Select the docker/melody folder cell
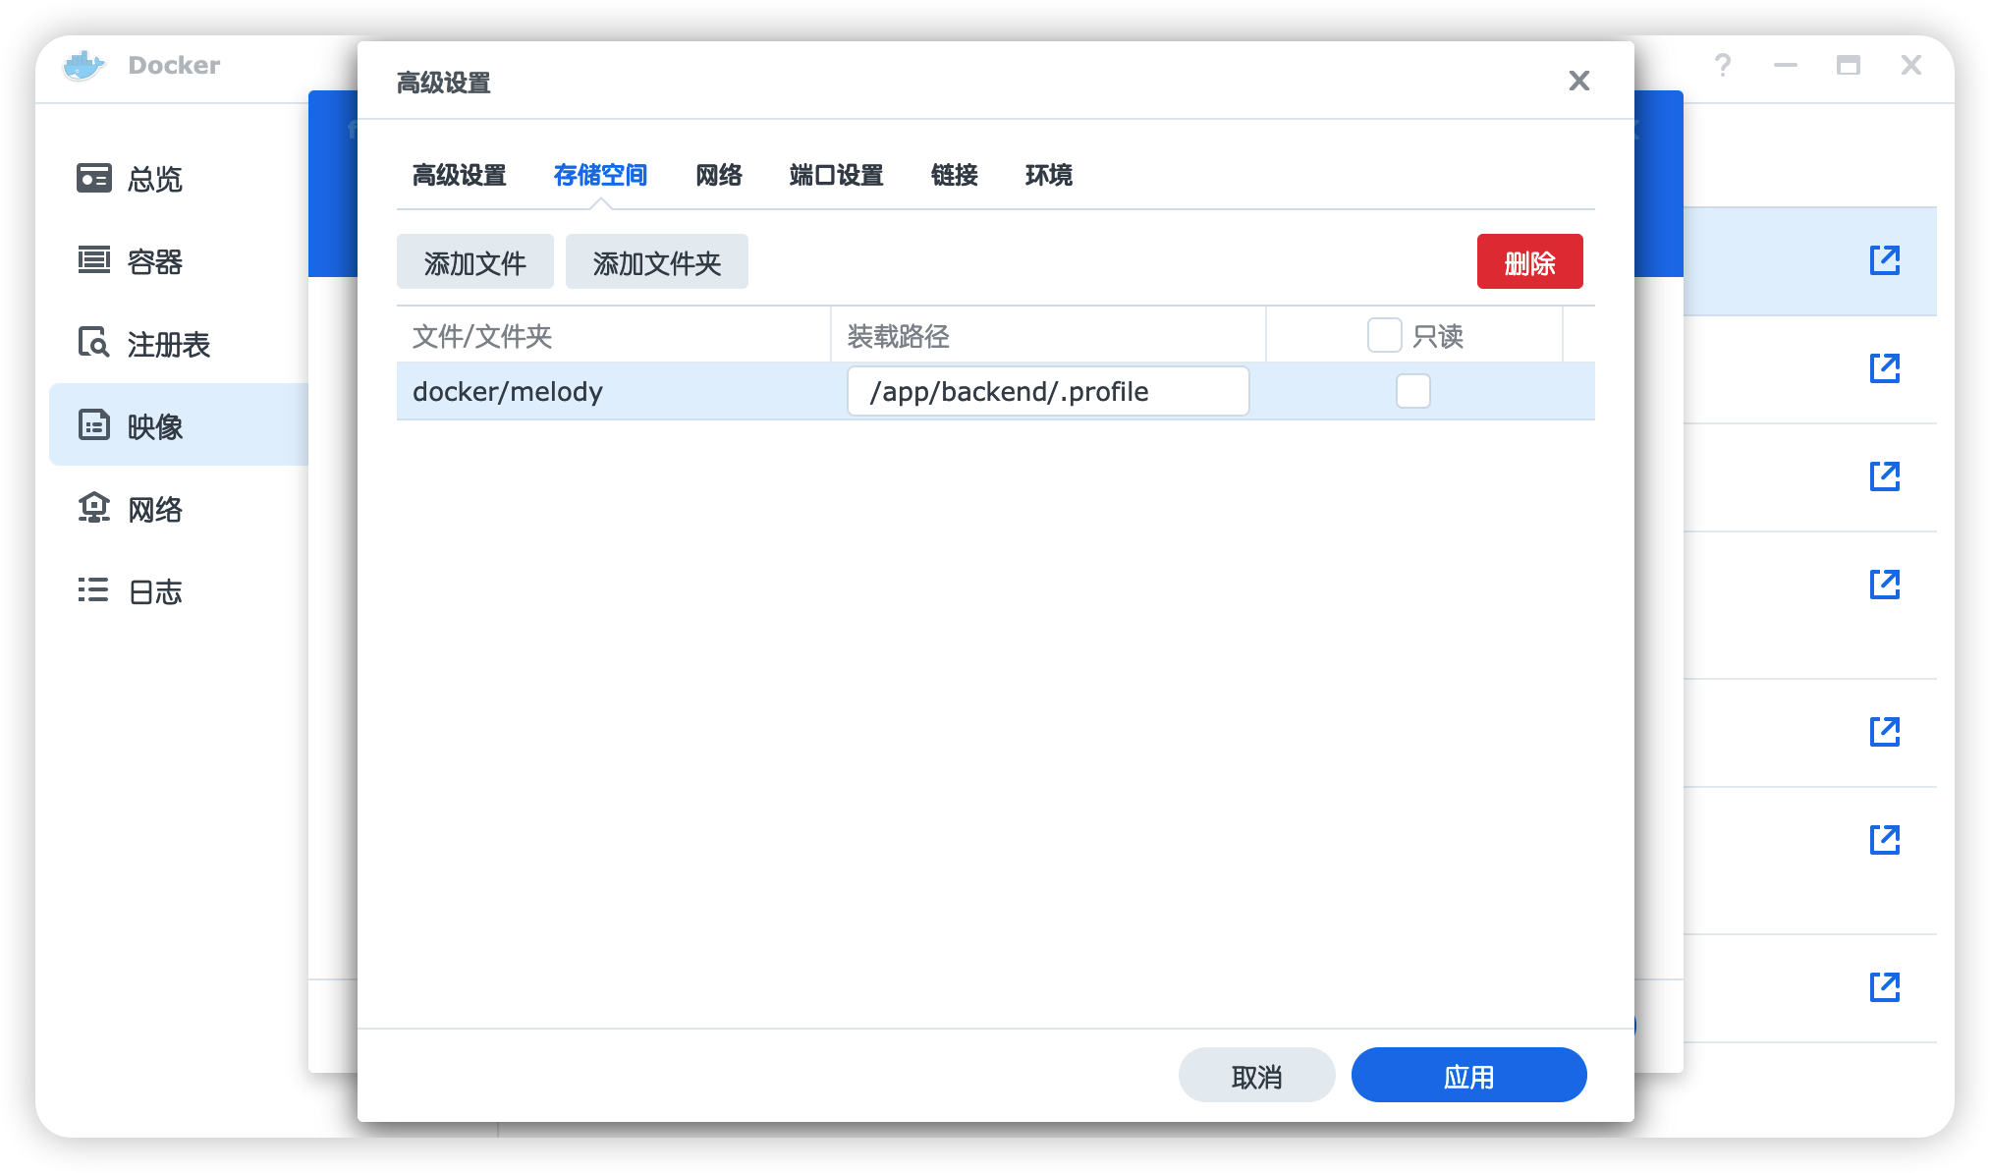 coord(614,391)
